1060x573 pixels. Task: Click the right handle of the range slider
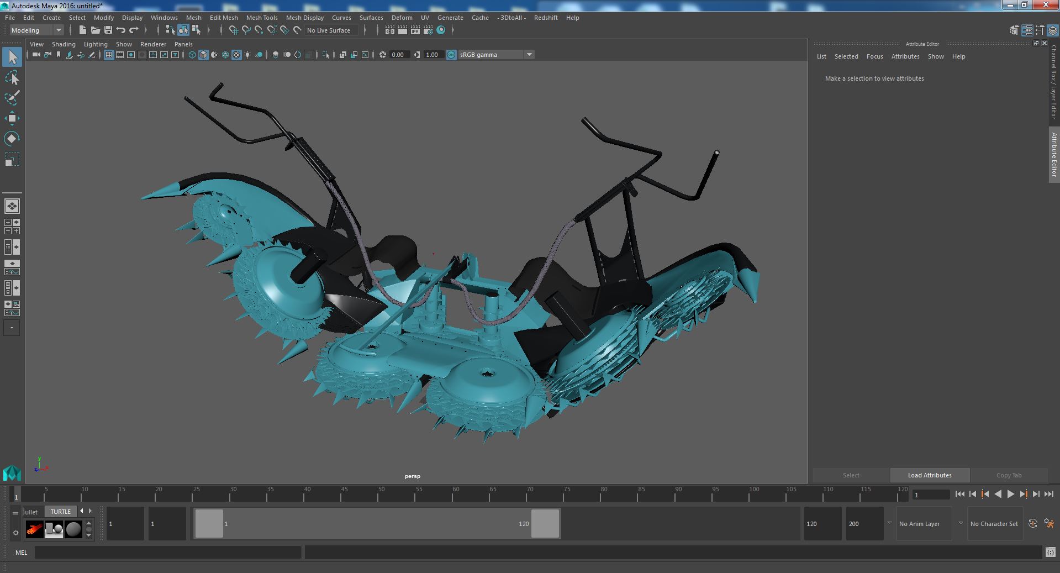point(545,523)
